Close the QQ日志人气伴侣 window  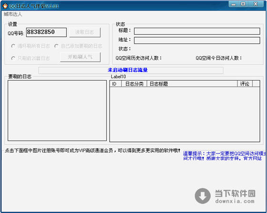click(256, 4)
